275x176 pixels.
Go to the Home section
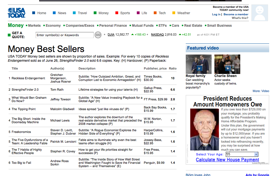click(41, 13)
